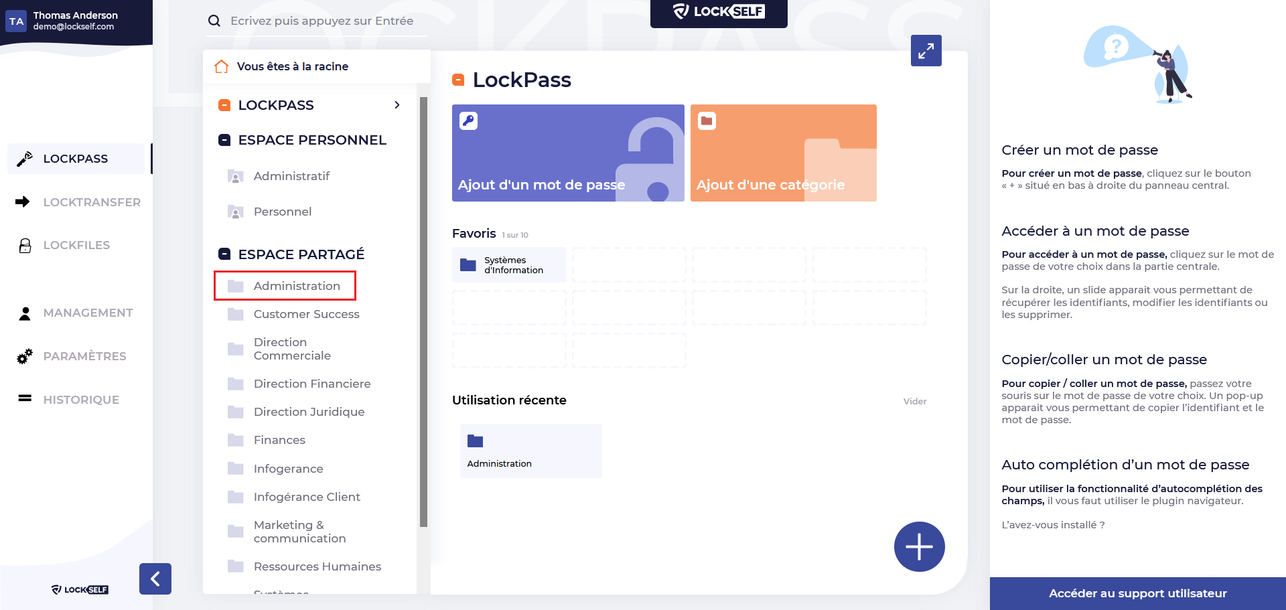Open the recent Administration tile
Screen dimensions: 1286x610
pyautogui.click(x=531, y=451)
